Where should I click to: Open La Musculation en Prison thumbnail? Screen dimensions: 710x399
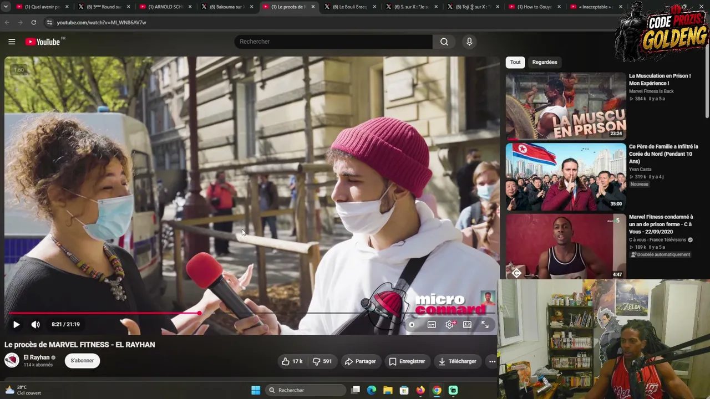[x=566, y=106]
